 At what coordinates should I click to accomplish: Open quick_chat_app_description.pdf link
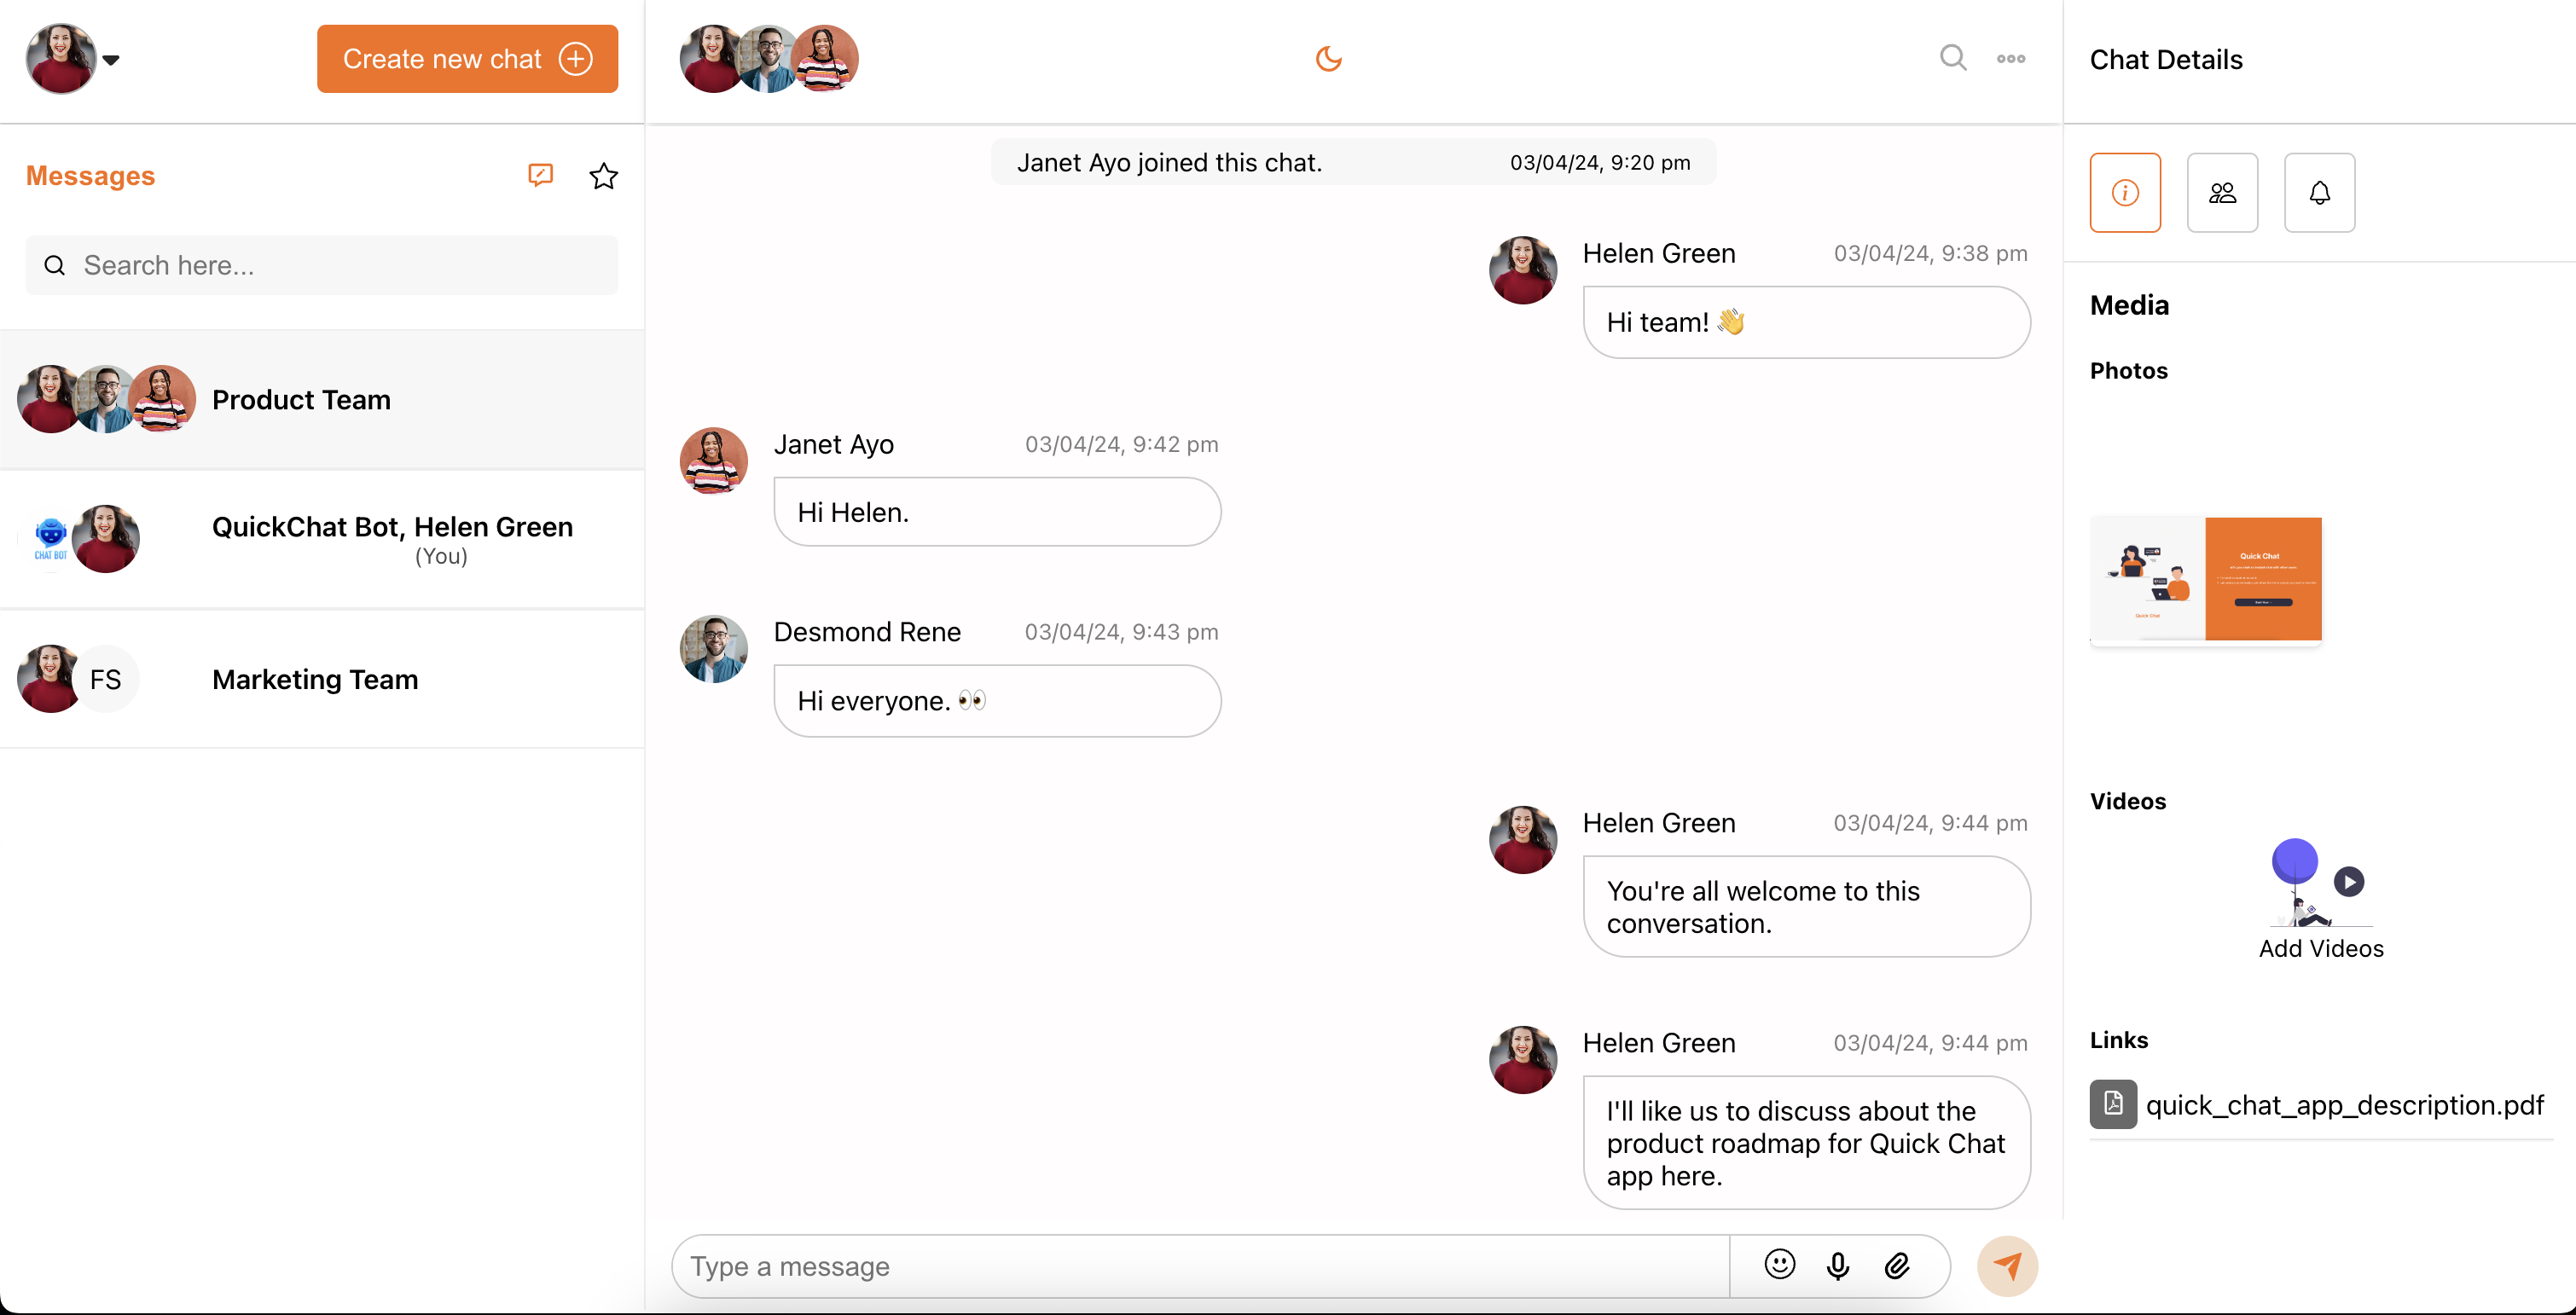(2343, 1105)
